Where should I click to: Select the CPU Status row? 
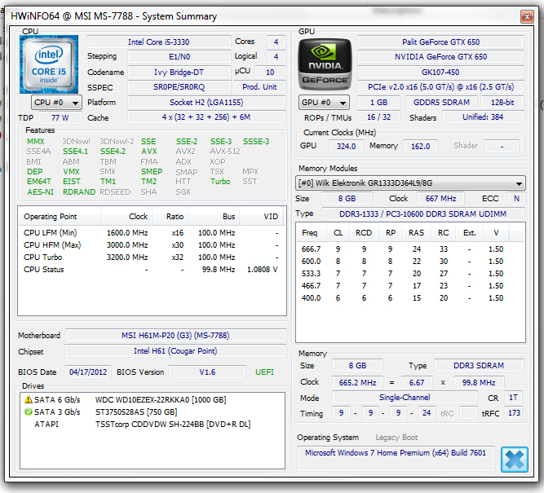[x=152, y=270]
